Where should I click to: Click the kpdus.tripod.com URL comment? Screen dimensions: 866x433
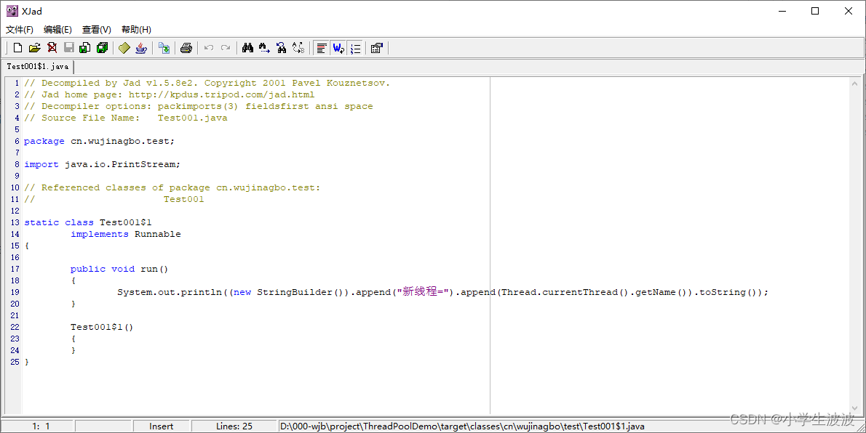[221, 94]
